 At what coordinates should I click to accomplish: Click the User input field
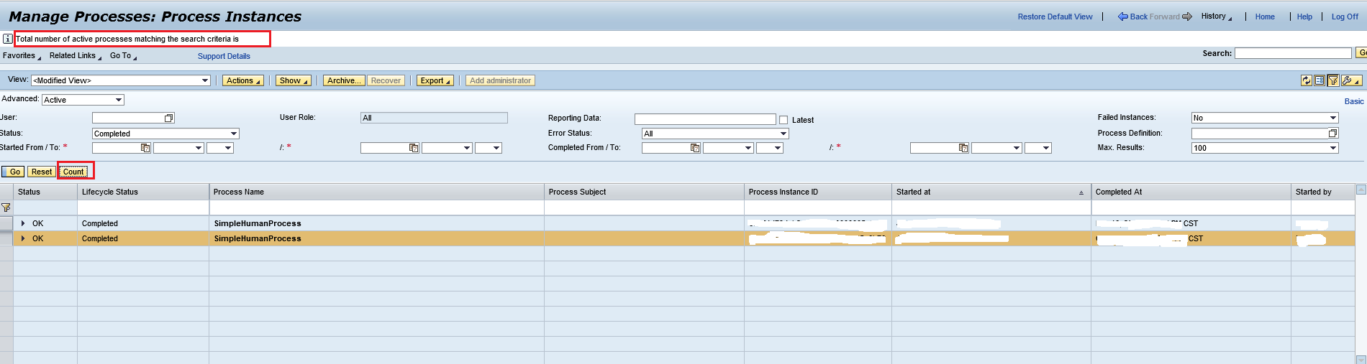tap(128, 118)
